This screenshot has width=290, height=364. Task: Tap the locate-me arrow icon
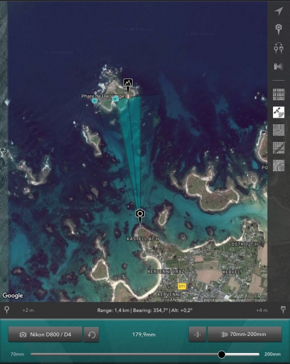pyautogui.click(x=278, y=11)
